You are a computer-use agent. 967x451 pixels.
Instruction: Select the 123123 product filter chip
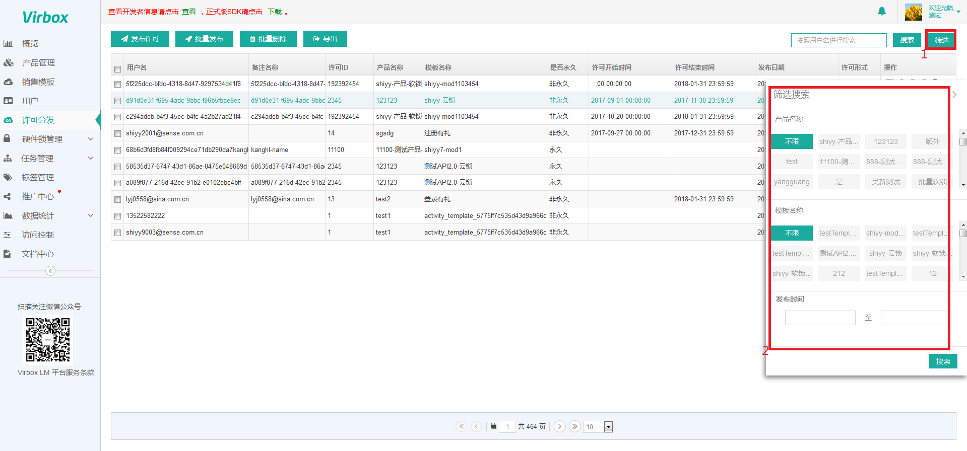886,141
